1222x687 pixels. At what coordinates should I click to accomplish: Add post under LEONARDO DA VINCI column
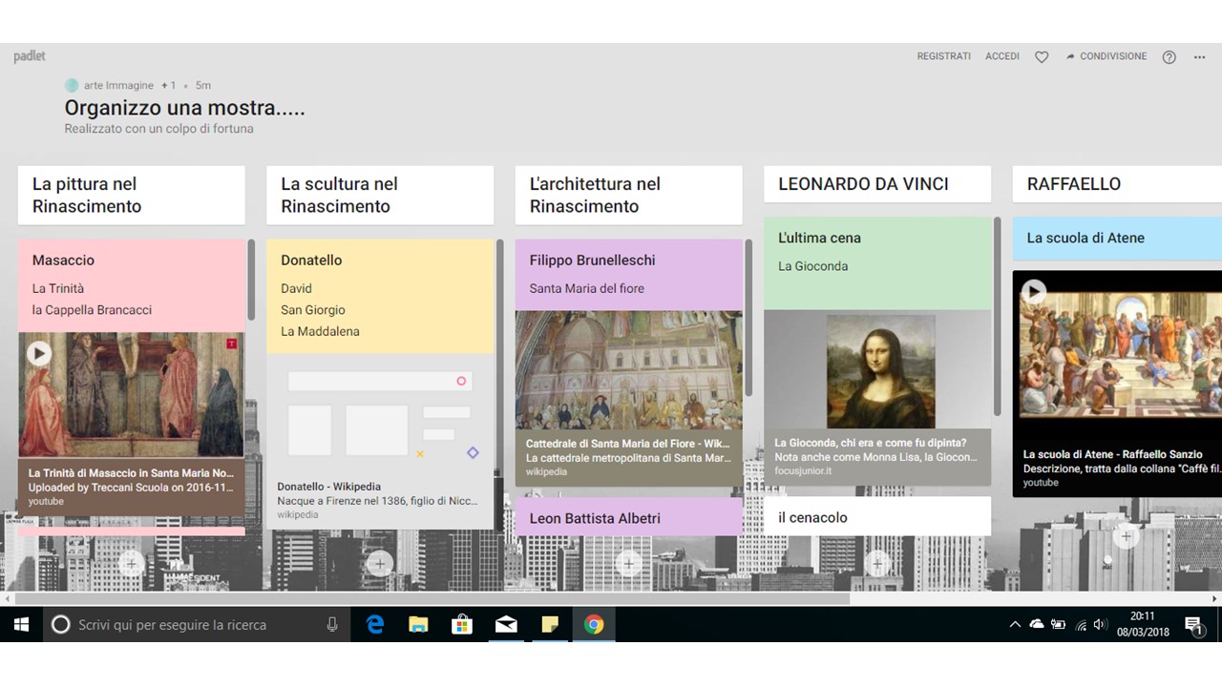point(877,563)
